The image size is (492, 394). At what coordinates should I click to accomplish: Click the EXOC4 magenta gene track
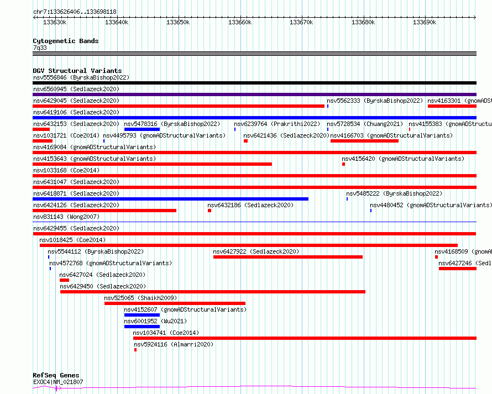pyautogui.click(x=254, y=387)
